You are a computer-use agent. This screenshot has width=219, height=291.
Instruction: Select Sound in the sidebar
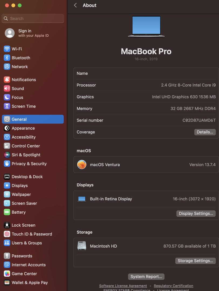coord(33,89)
